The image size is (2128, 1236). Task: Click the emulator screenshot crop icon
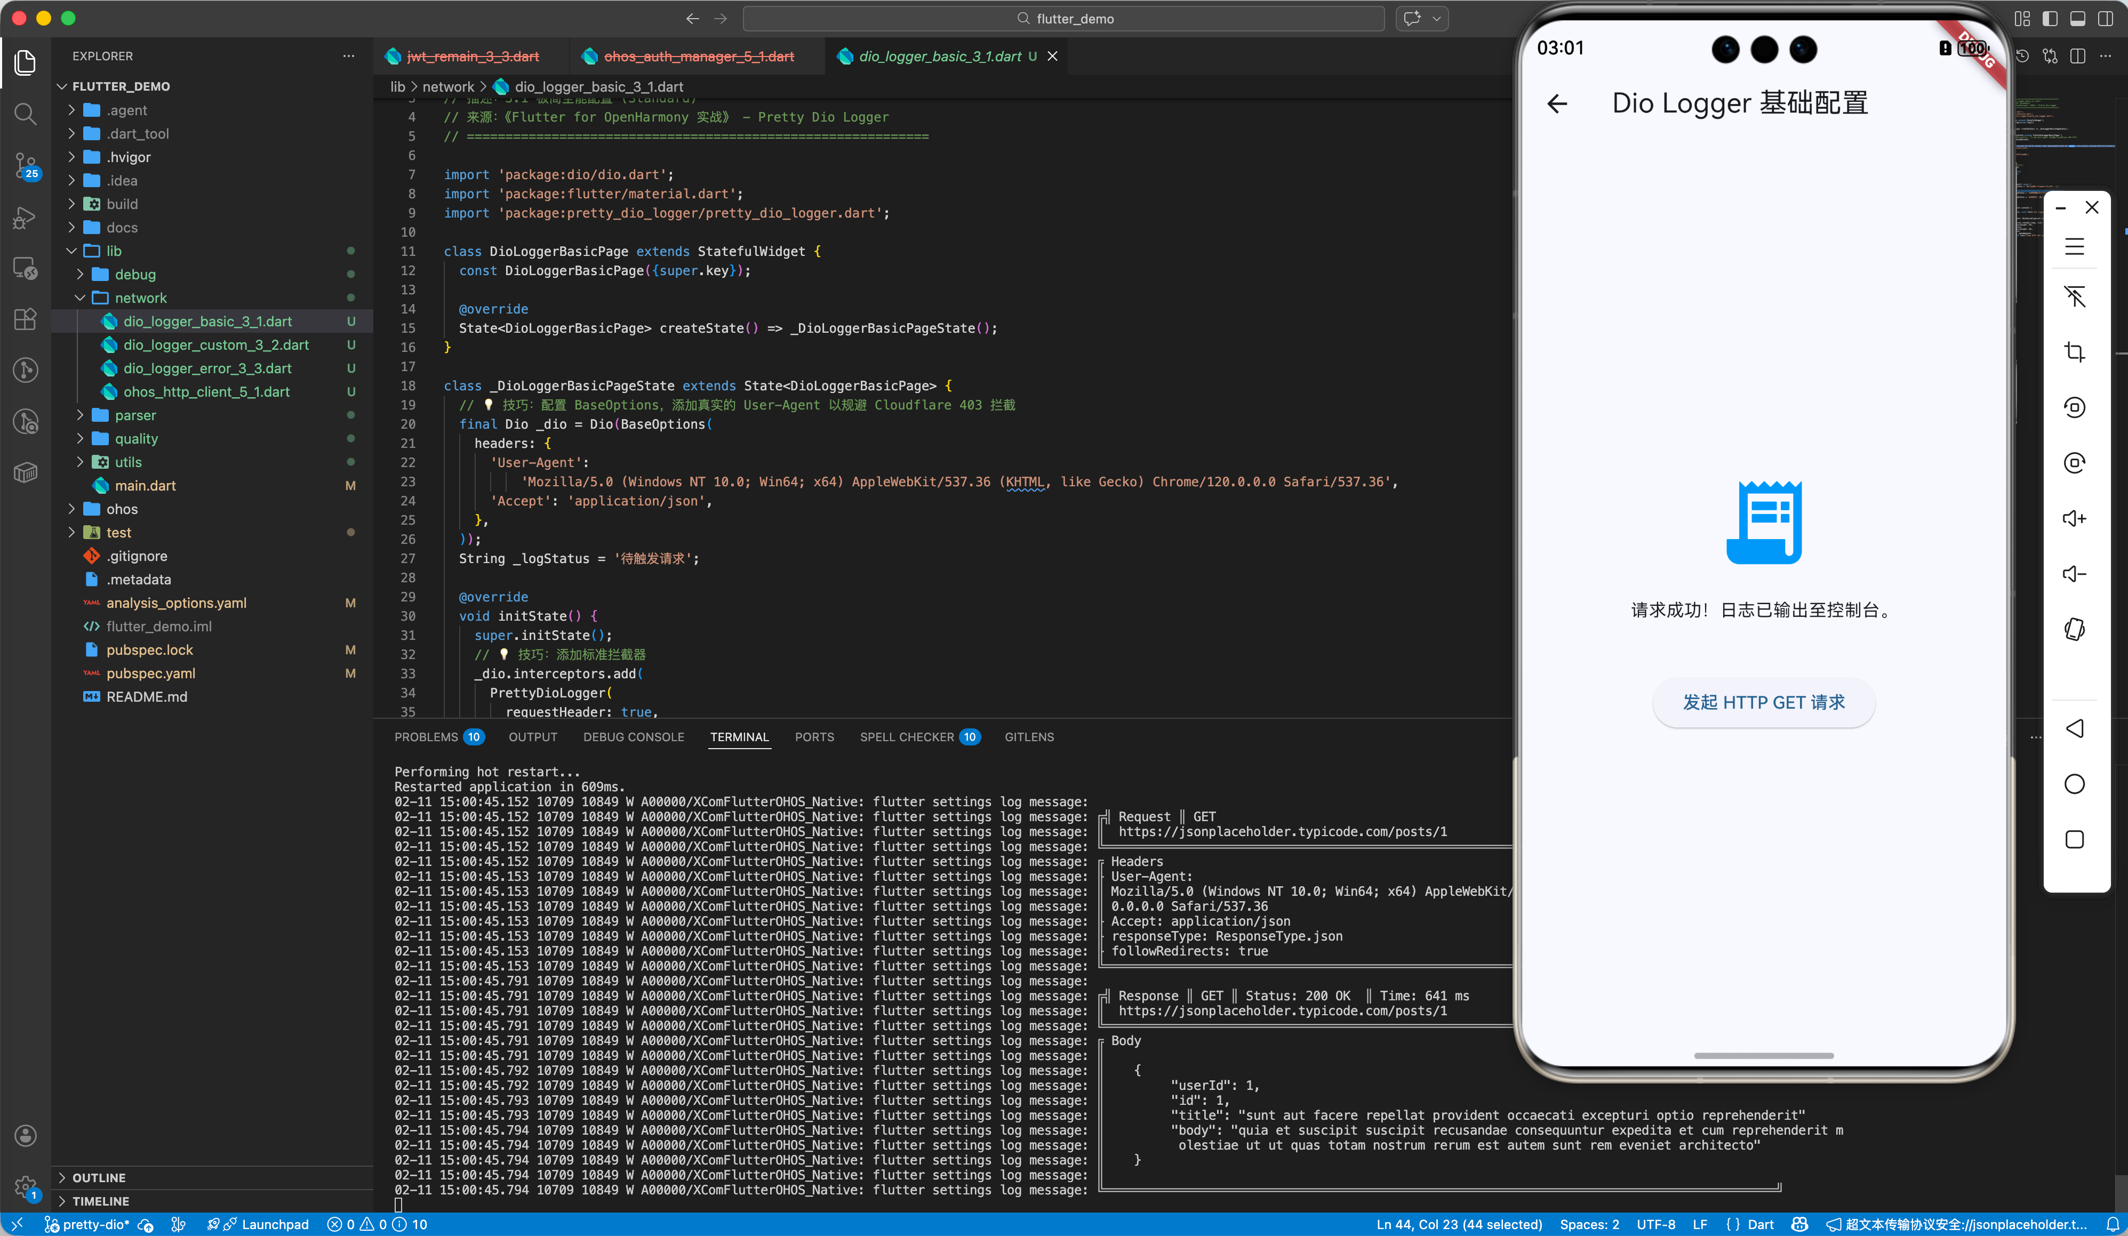pos(2074,352)
